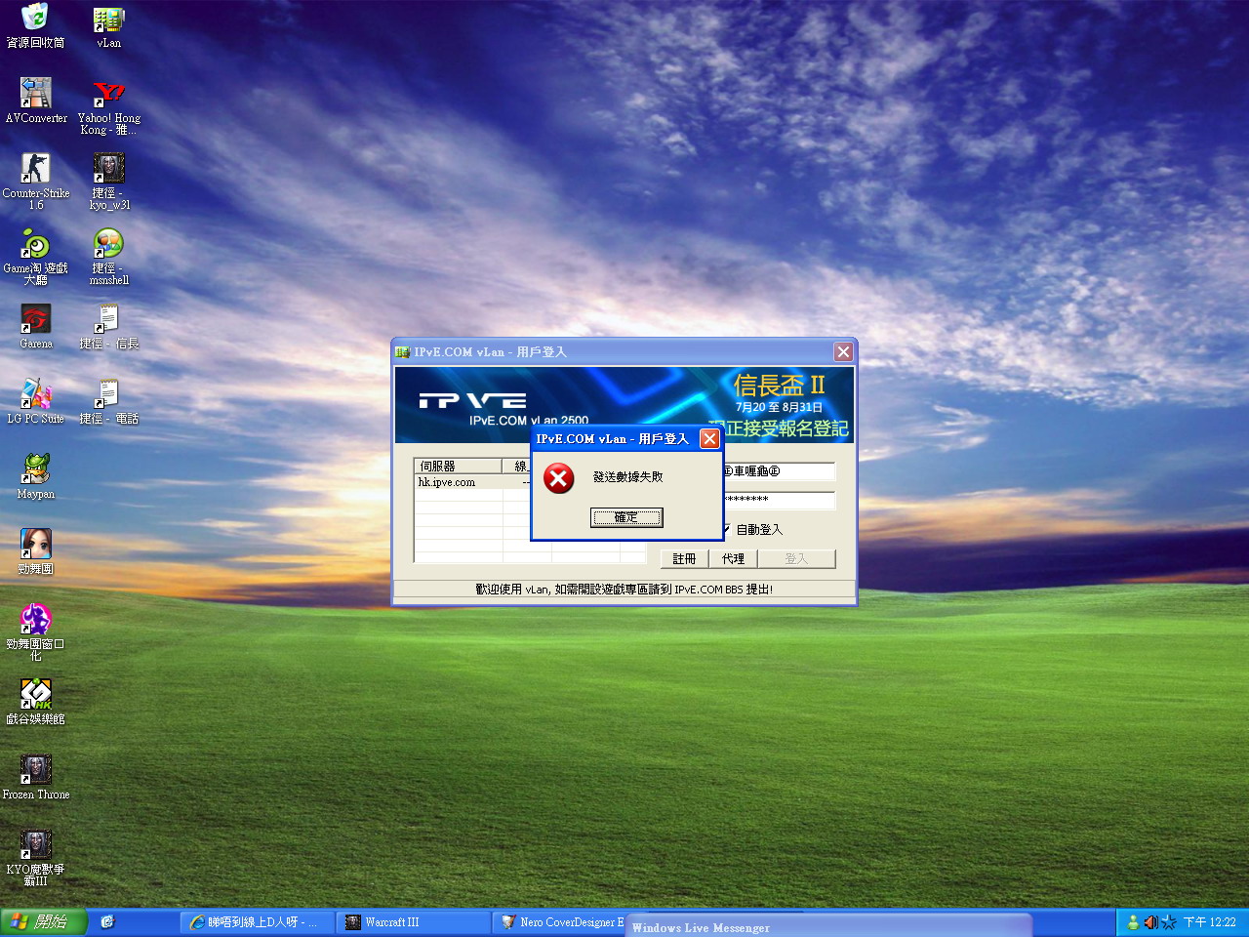The height and width of the screenshot is (937, 1249).
Task: Click the star tray icon near the clock
Action: [x=1168, y=922]
